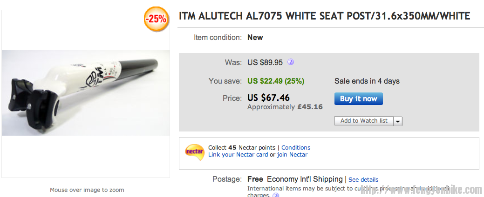The width and height of the screenshot is (484, 197).
Task: Click the Nectar logo icon
Action: pos(194,152)
